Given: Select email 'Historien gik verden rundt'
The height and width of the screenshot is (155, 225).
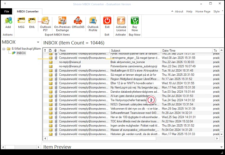Looking at the screenshot, I should (132, 134).
